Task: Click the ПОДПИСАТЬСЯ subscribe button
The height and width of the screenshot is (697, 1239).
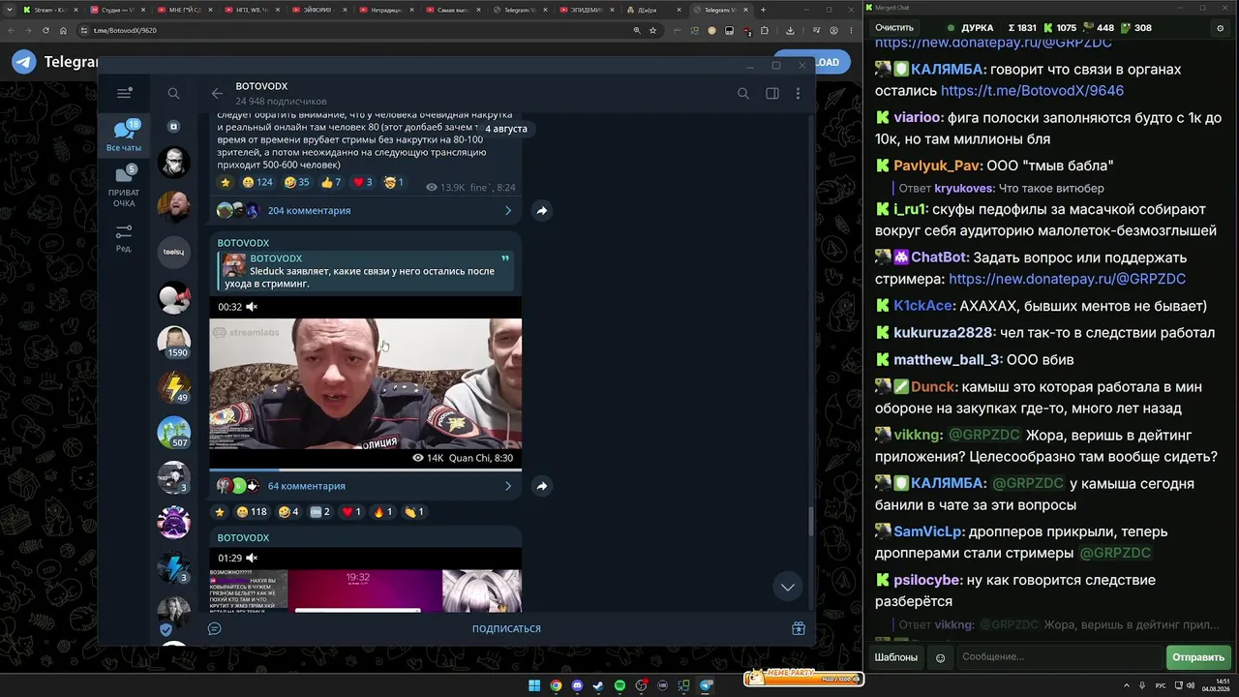Action: (506, 628)
